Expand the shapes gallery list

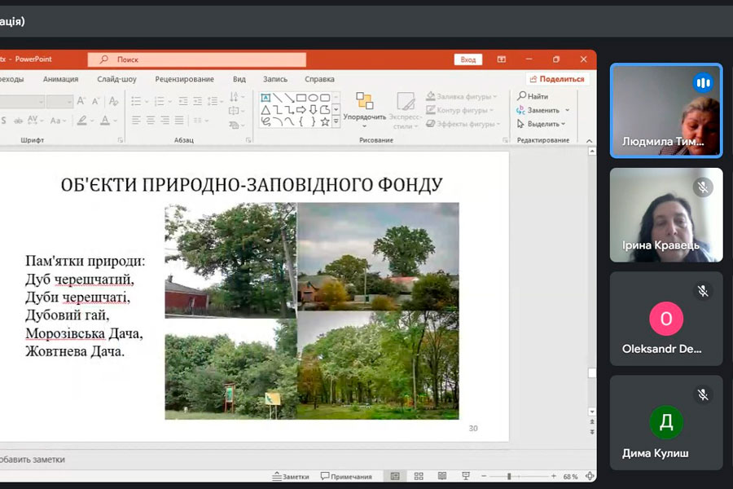(336, 121)
